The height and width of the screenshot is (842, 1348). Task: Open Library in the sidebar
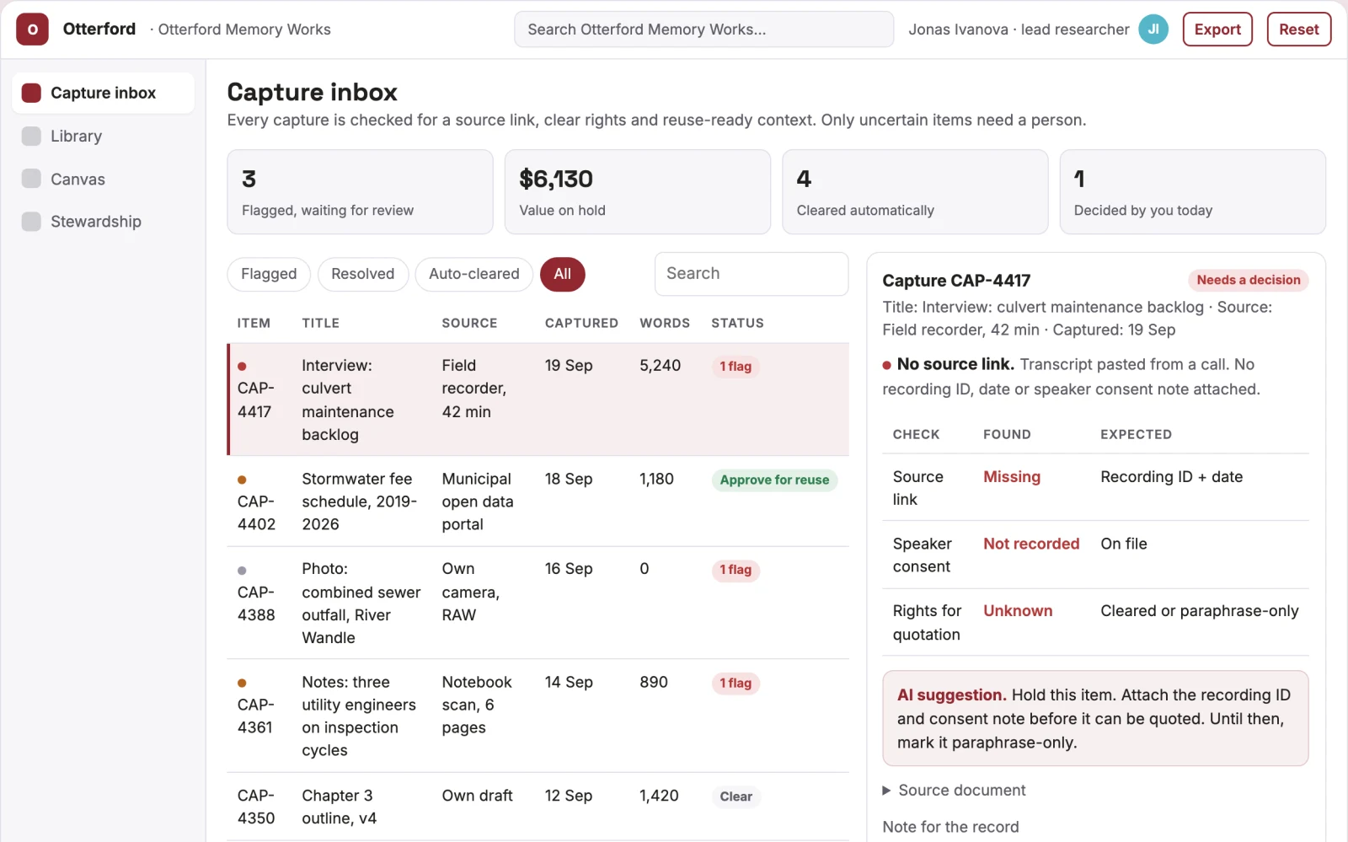(x=103, y=136)
